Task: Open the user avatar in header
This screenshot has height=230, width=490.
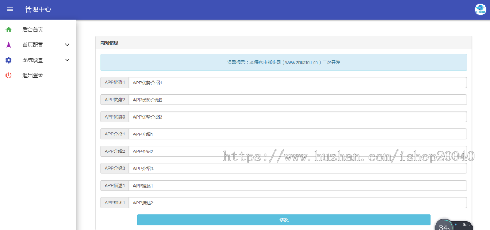Action: (x=480, y=9)
